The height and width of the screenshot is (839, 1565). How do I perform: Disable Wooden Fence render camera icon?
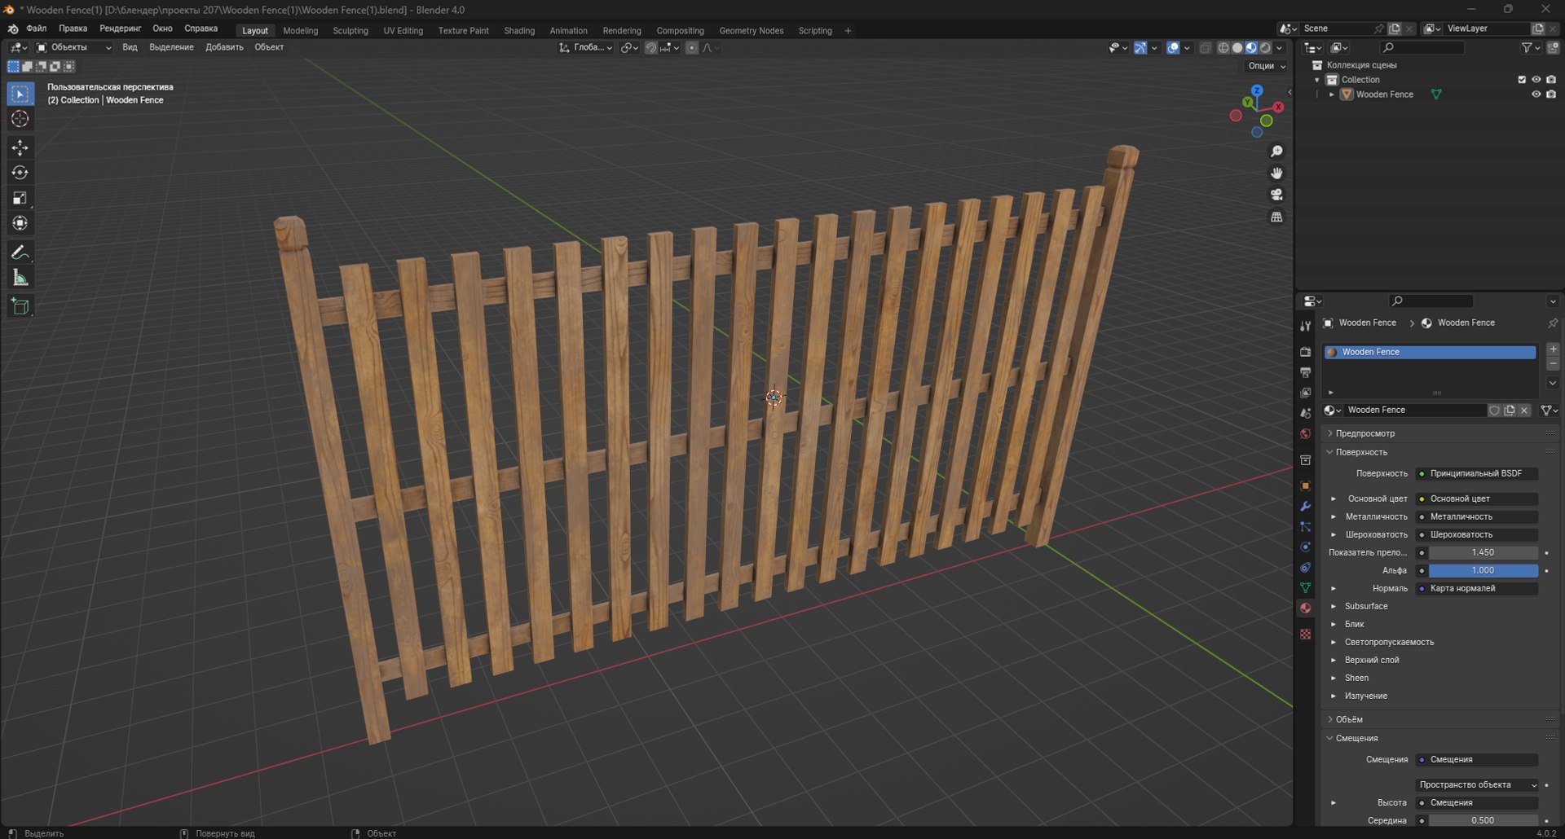[x=1550, y=94]
